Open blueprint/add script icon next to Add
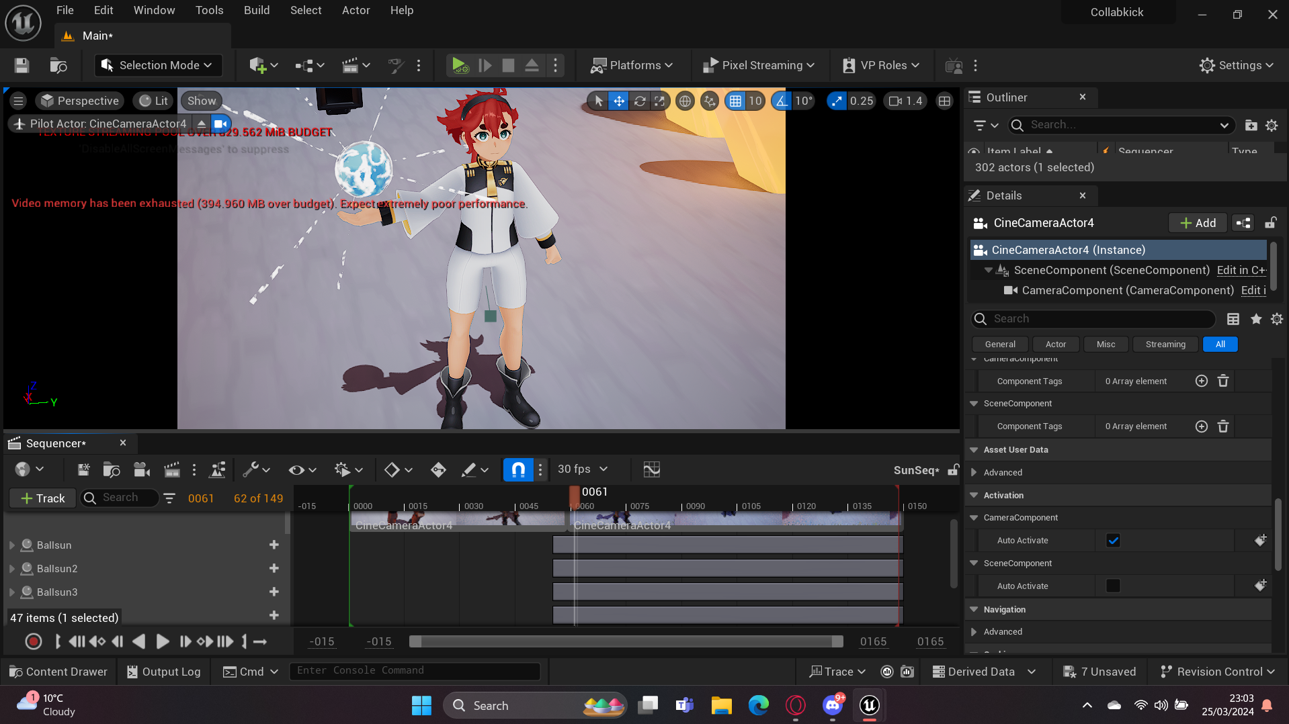The image size is (1289, 724). (x=1243, y=223)
